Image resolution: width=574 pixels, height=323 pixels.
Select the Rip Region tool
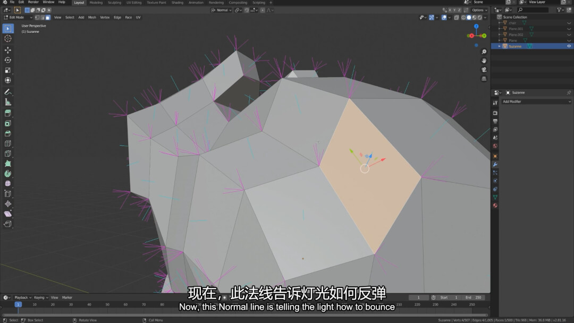[x=7, y=224]
